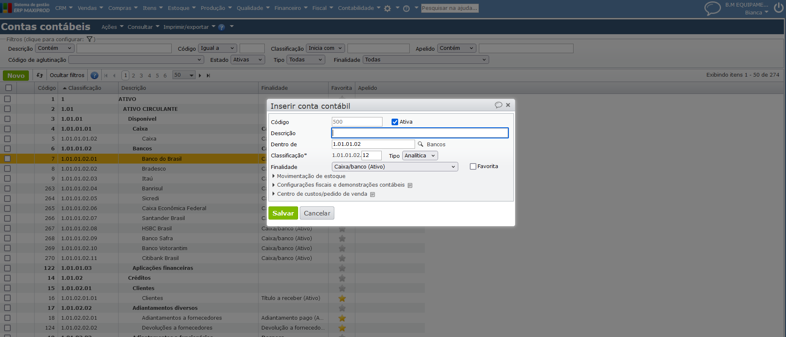Select the Banco do Brasil row checkbox
This screenshot has height=337, width=786.
(7, 159)
